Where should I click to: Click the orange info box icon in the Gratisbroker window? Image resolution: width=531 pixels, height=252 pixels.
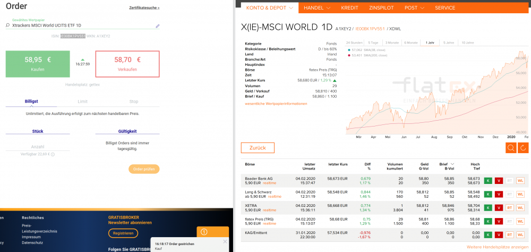coord(204,232)
